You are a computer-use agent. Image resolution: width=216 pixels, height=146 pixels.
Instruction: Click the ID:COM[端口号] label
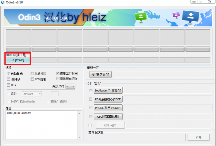(x=16, y=55)
